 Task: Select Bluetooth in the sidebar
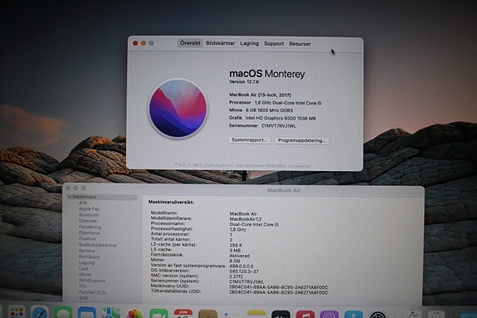pyautogui.click(x=89, y=215)
